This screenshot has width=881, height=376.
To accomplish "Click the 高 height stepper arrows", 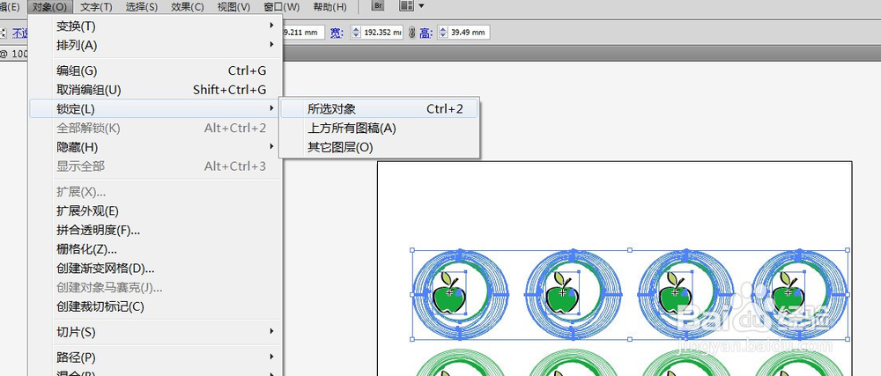I will pyautogui.click(x=443, y=33).
